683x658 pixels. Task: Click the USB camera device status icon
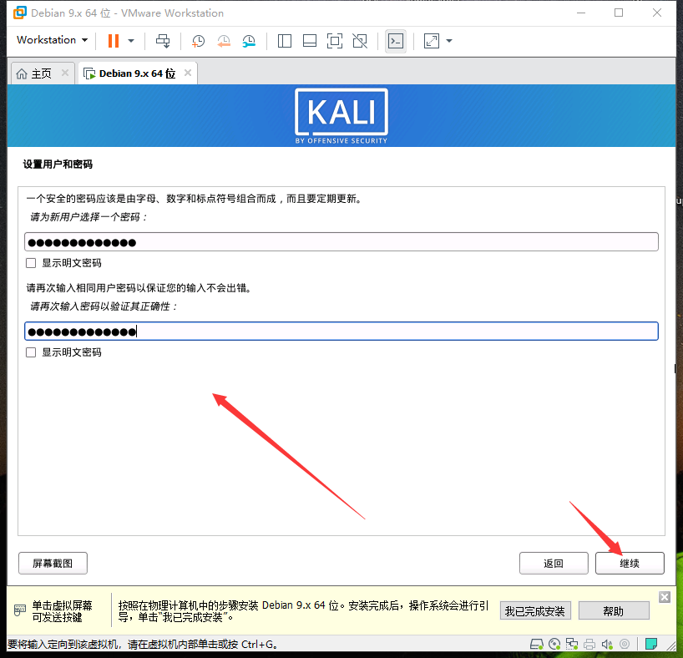pos(625,644)
